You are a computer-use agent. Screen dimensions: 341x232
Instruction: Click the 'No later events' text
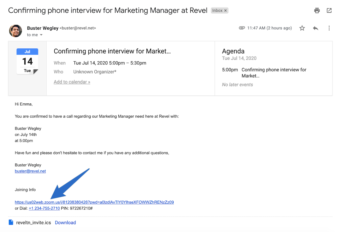click(237, 85)
